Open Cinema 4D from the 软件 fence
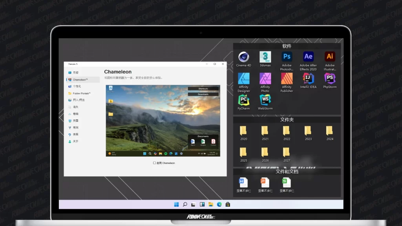Screen dimensions: 402x226 click(x=243, y=57)
